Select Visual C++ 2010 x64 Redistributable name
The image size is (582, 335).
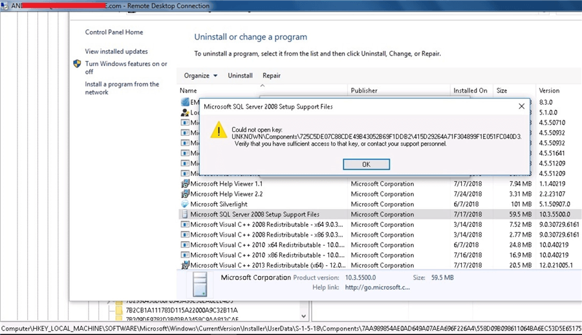click(267, 244)
